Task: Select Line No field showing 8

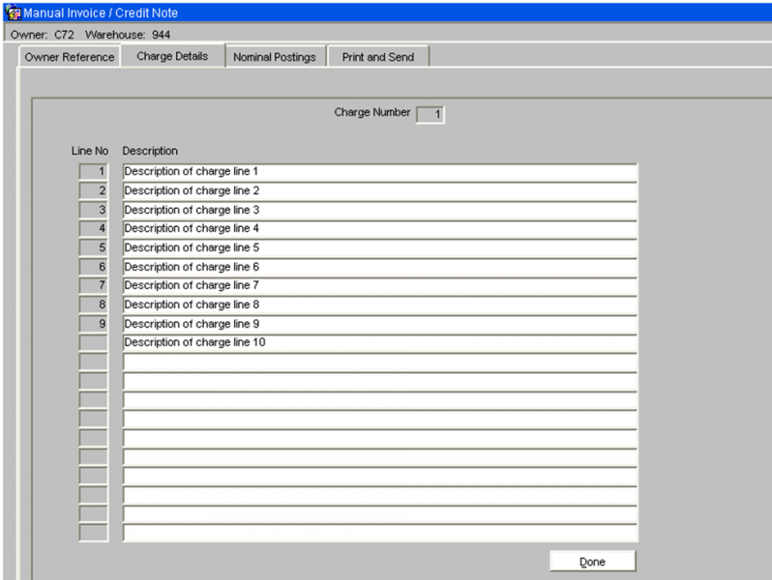Action: [x=94, y=305]
